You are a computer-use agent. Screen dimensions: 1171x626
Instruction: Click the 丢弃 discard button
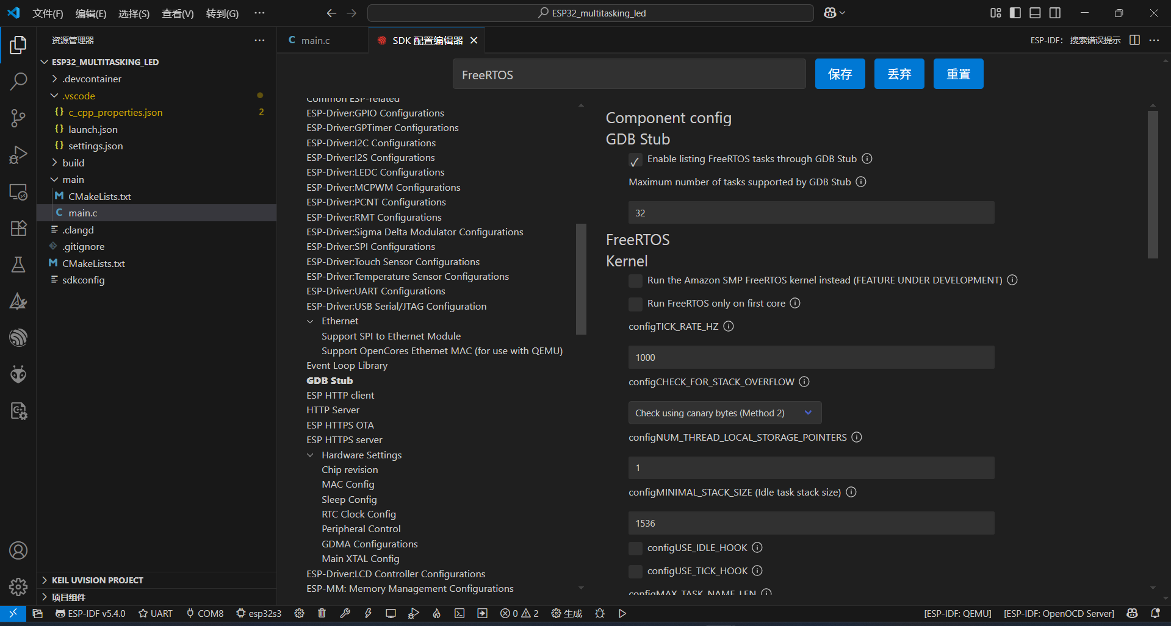[x=899, y=74]
